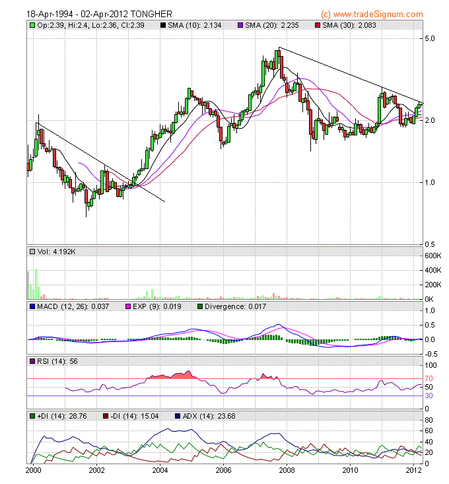Click the 2010 year axis label

[350, 470]
